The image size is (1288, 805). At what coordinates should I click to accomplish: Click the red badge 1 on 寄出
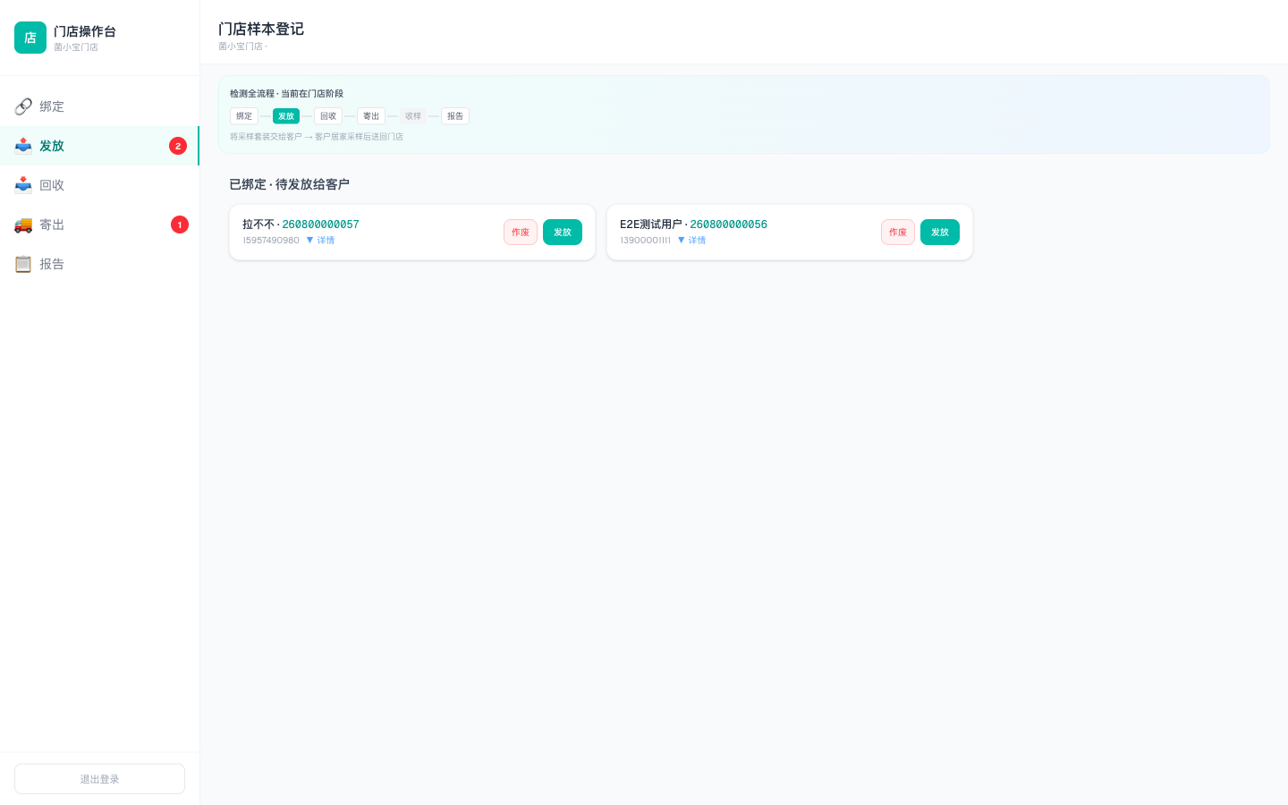pyautogui.click(x=180, y=225)
